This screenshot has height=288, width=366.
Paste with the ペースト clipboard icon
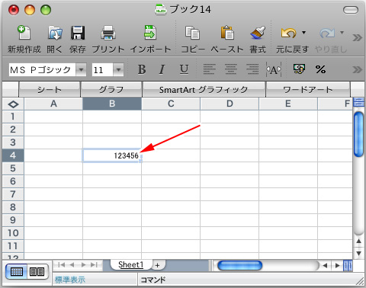(227, 33)
